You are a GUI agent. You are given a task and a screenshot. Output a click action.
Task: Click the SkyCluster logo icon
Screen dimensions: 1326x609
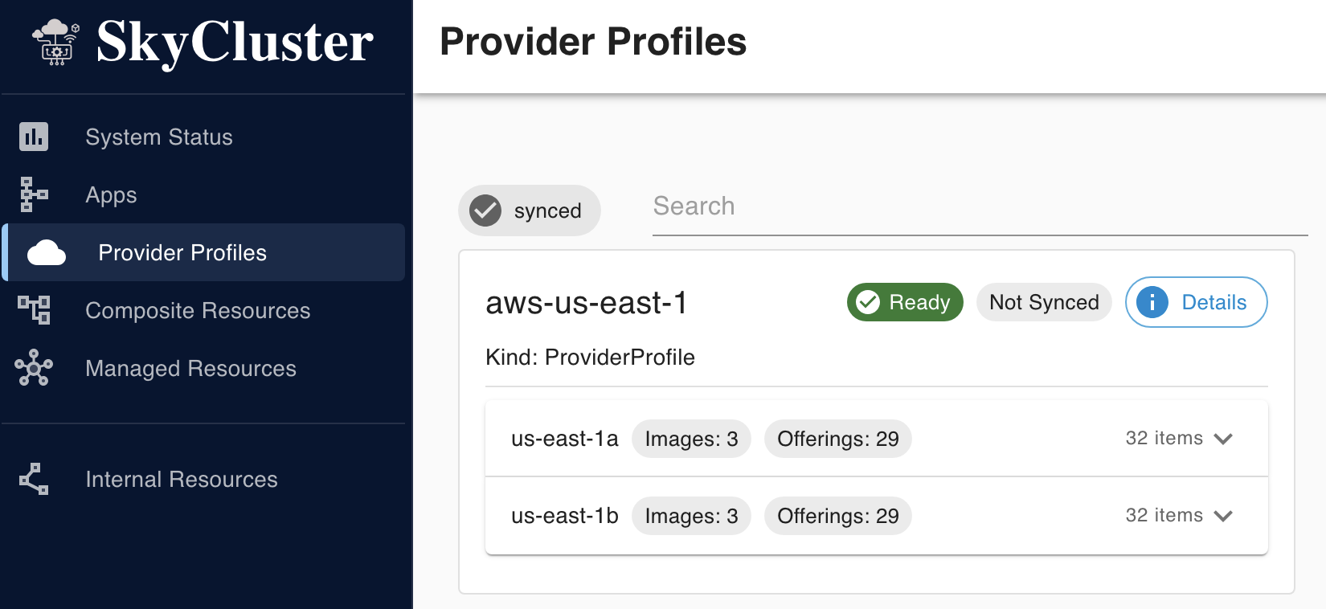pos(55,42)
